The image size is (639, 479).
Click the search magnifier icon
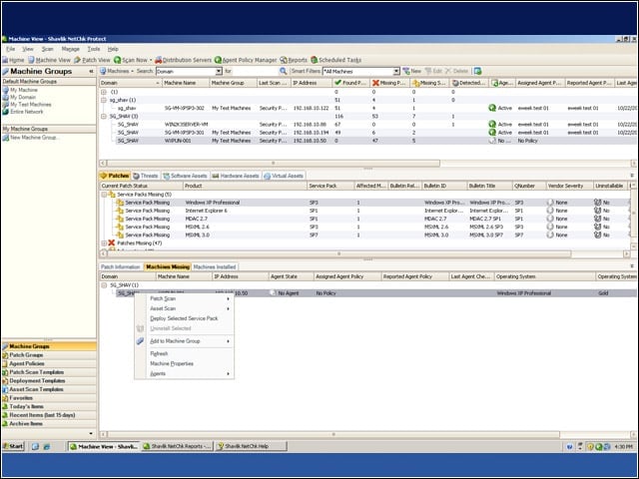(283, 71)
